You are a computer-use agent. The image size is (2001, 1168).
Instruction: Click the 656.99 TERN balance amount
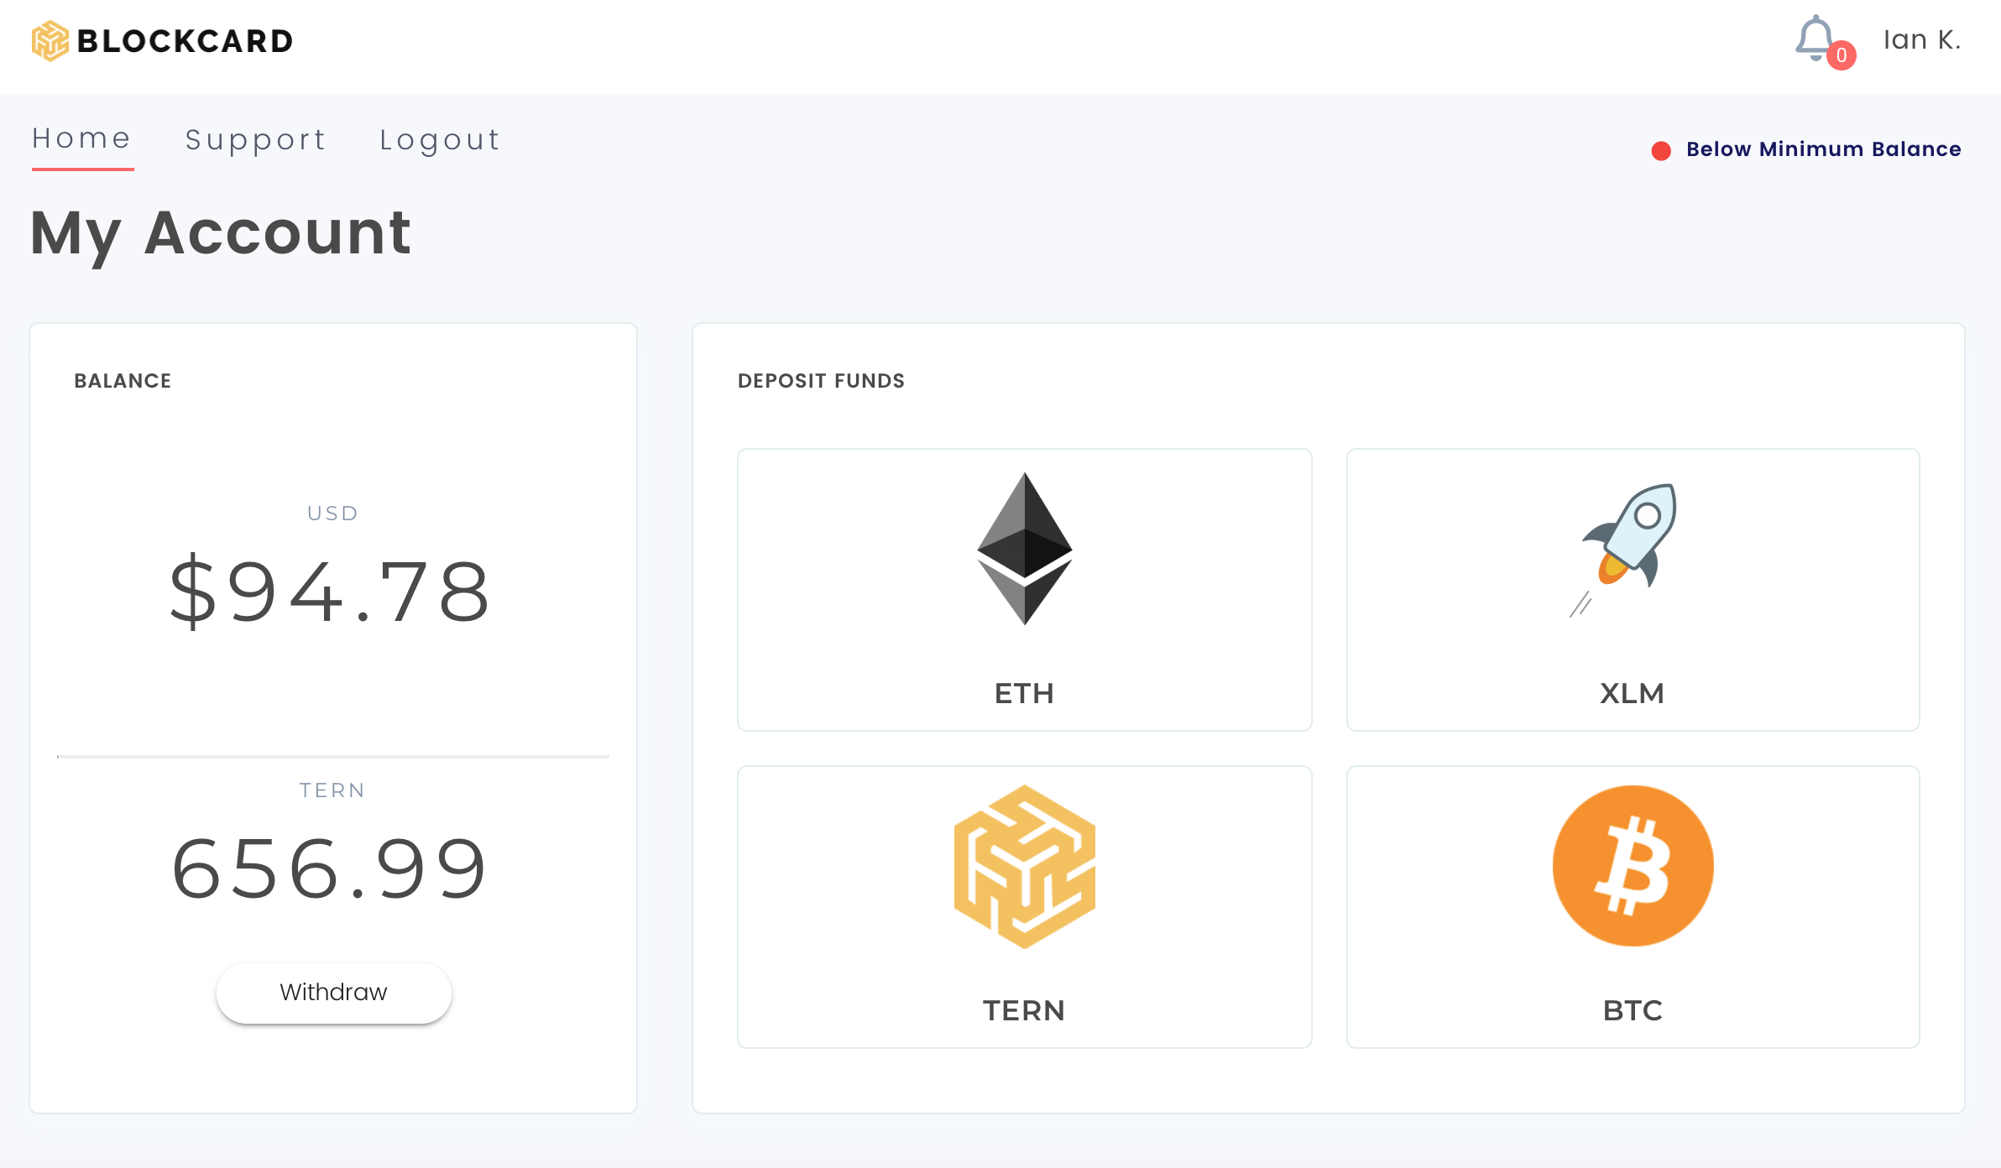click(330, 869)
